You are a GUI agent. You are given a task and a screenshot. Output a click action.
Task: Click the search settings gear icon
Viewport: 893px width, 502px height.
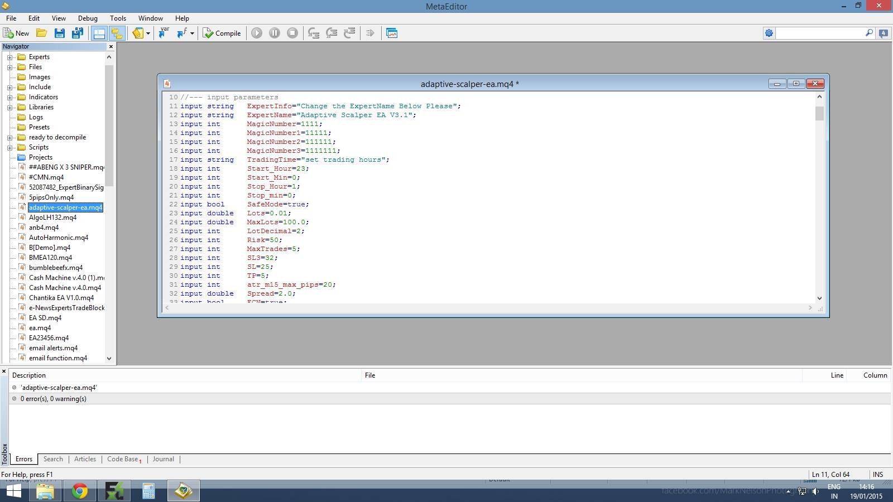769,33
